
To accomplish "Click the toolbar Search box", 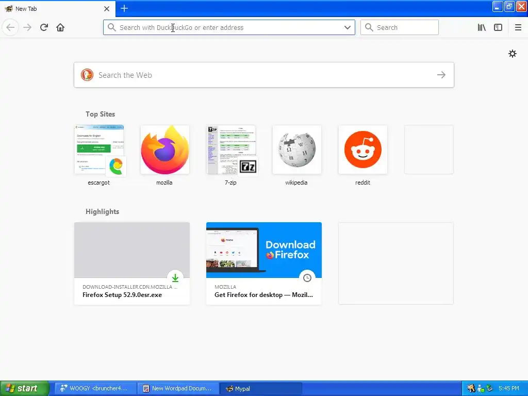I will (x=400, y=27).
